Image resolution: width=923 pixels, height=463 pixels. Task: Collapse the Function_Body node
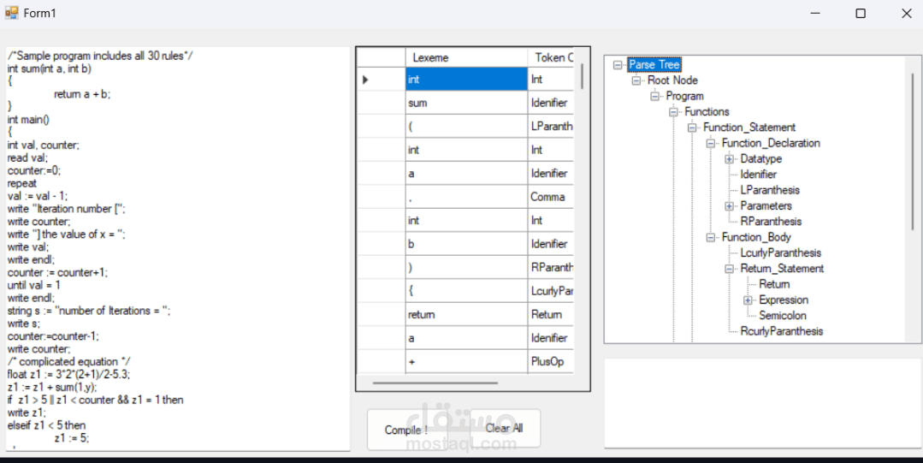tap(711, 237)
